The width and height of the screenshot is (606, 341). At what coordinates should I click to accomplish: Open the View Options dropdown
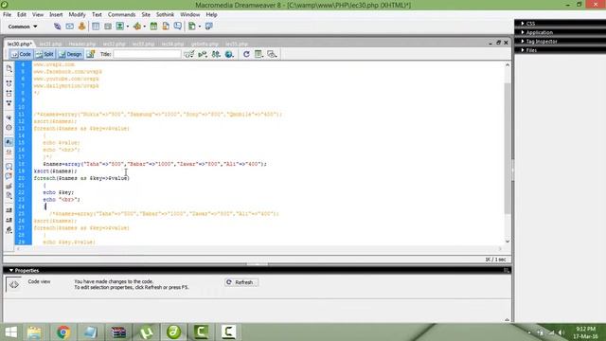(258, 55)
